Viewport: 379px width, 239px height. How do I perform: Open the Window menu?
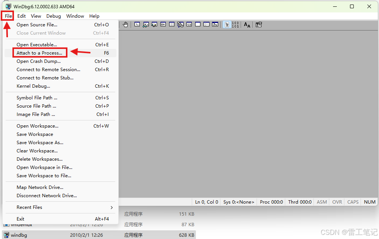75,16
